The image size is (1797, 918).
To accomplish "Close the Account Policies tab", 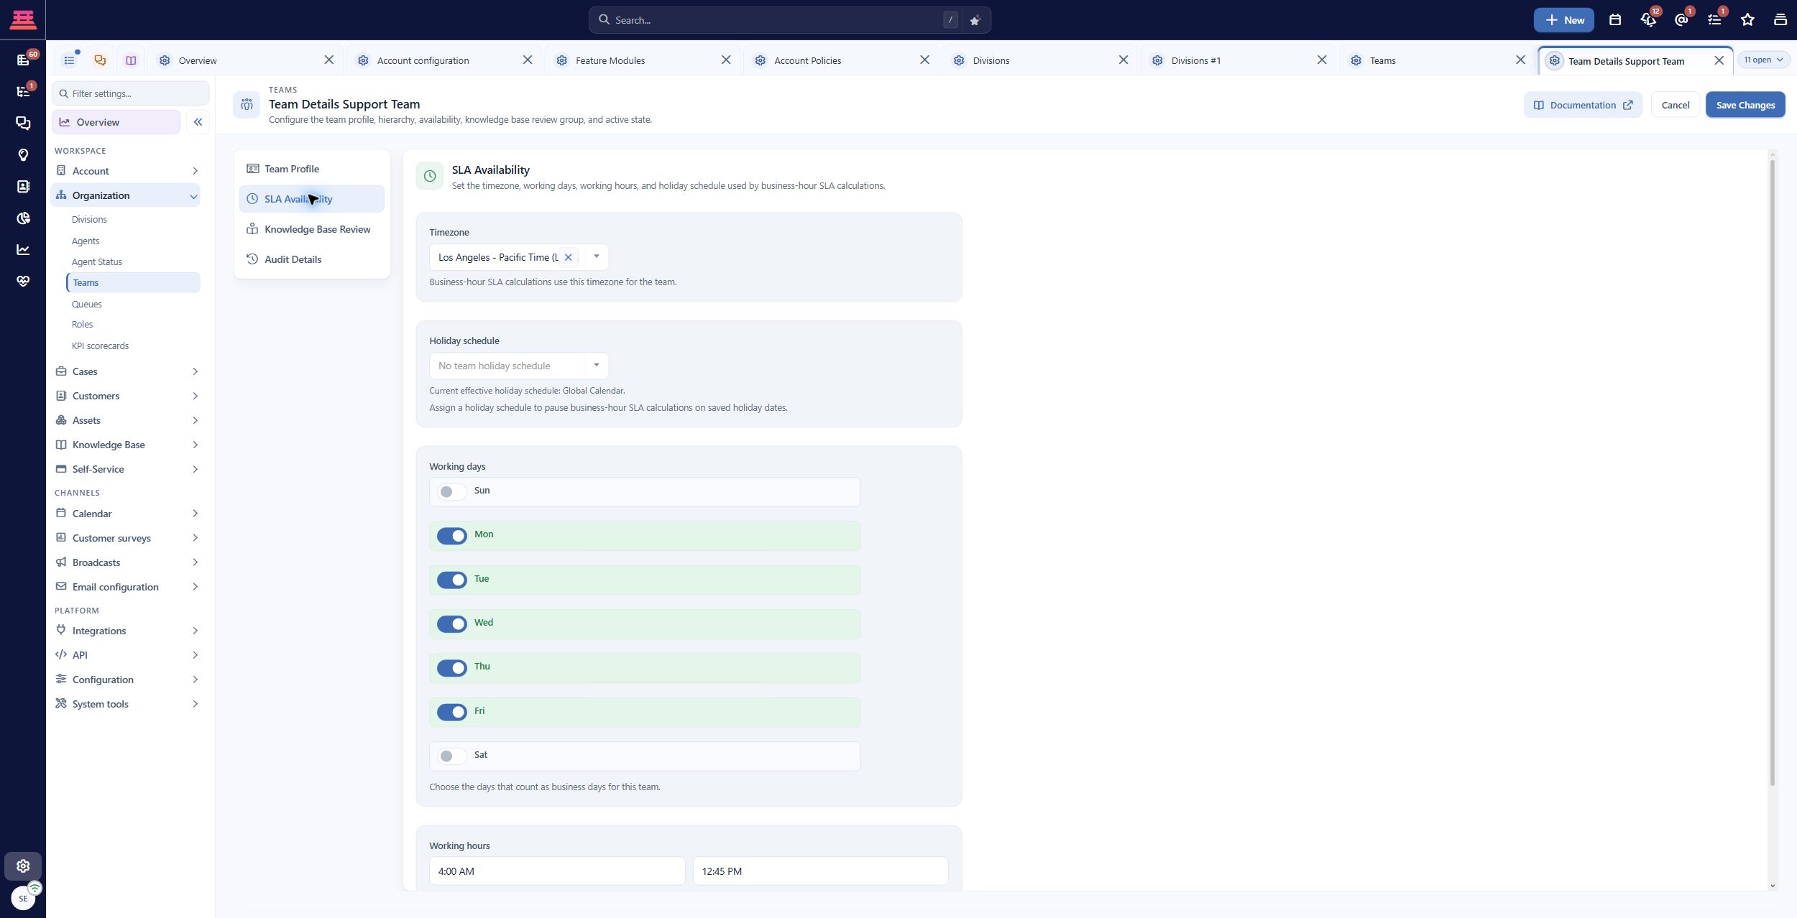I will tap(924, 60).
